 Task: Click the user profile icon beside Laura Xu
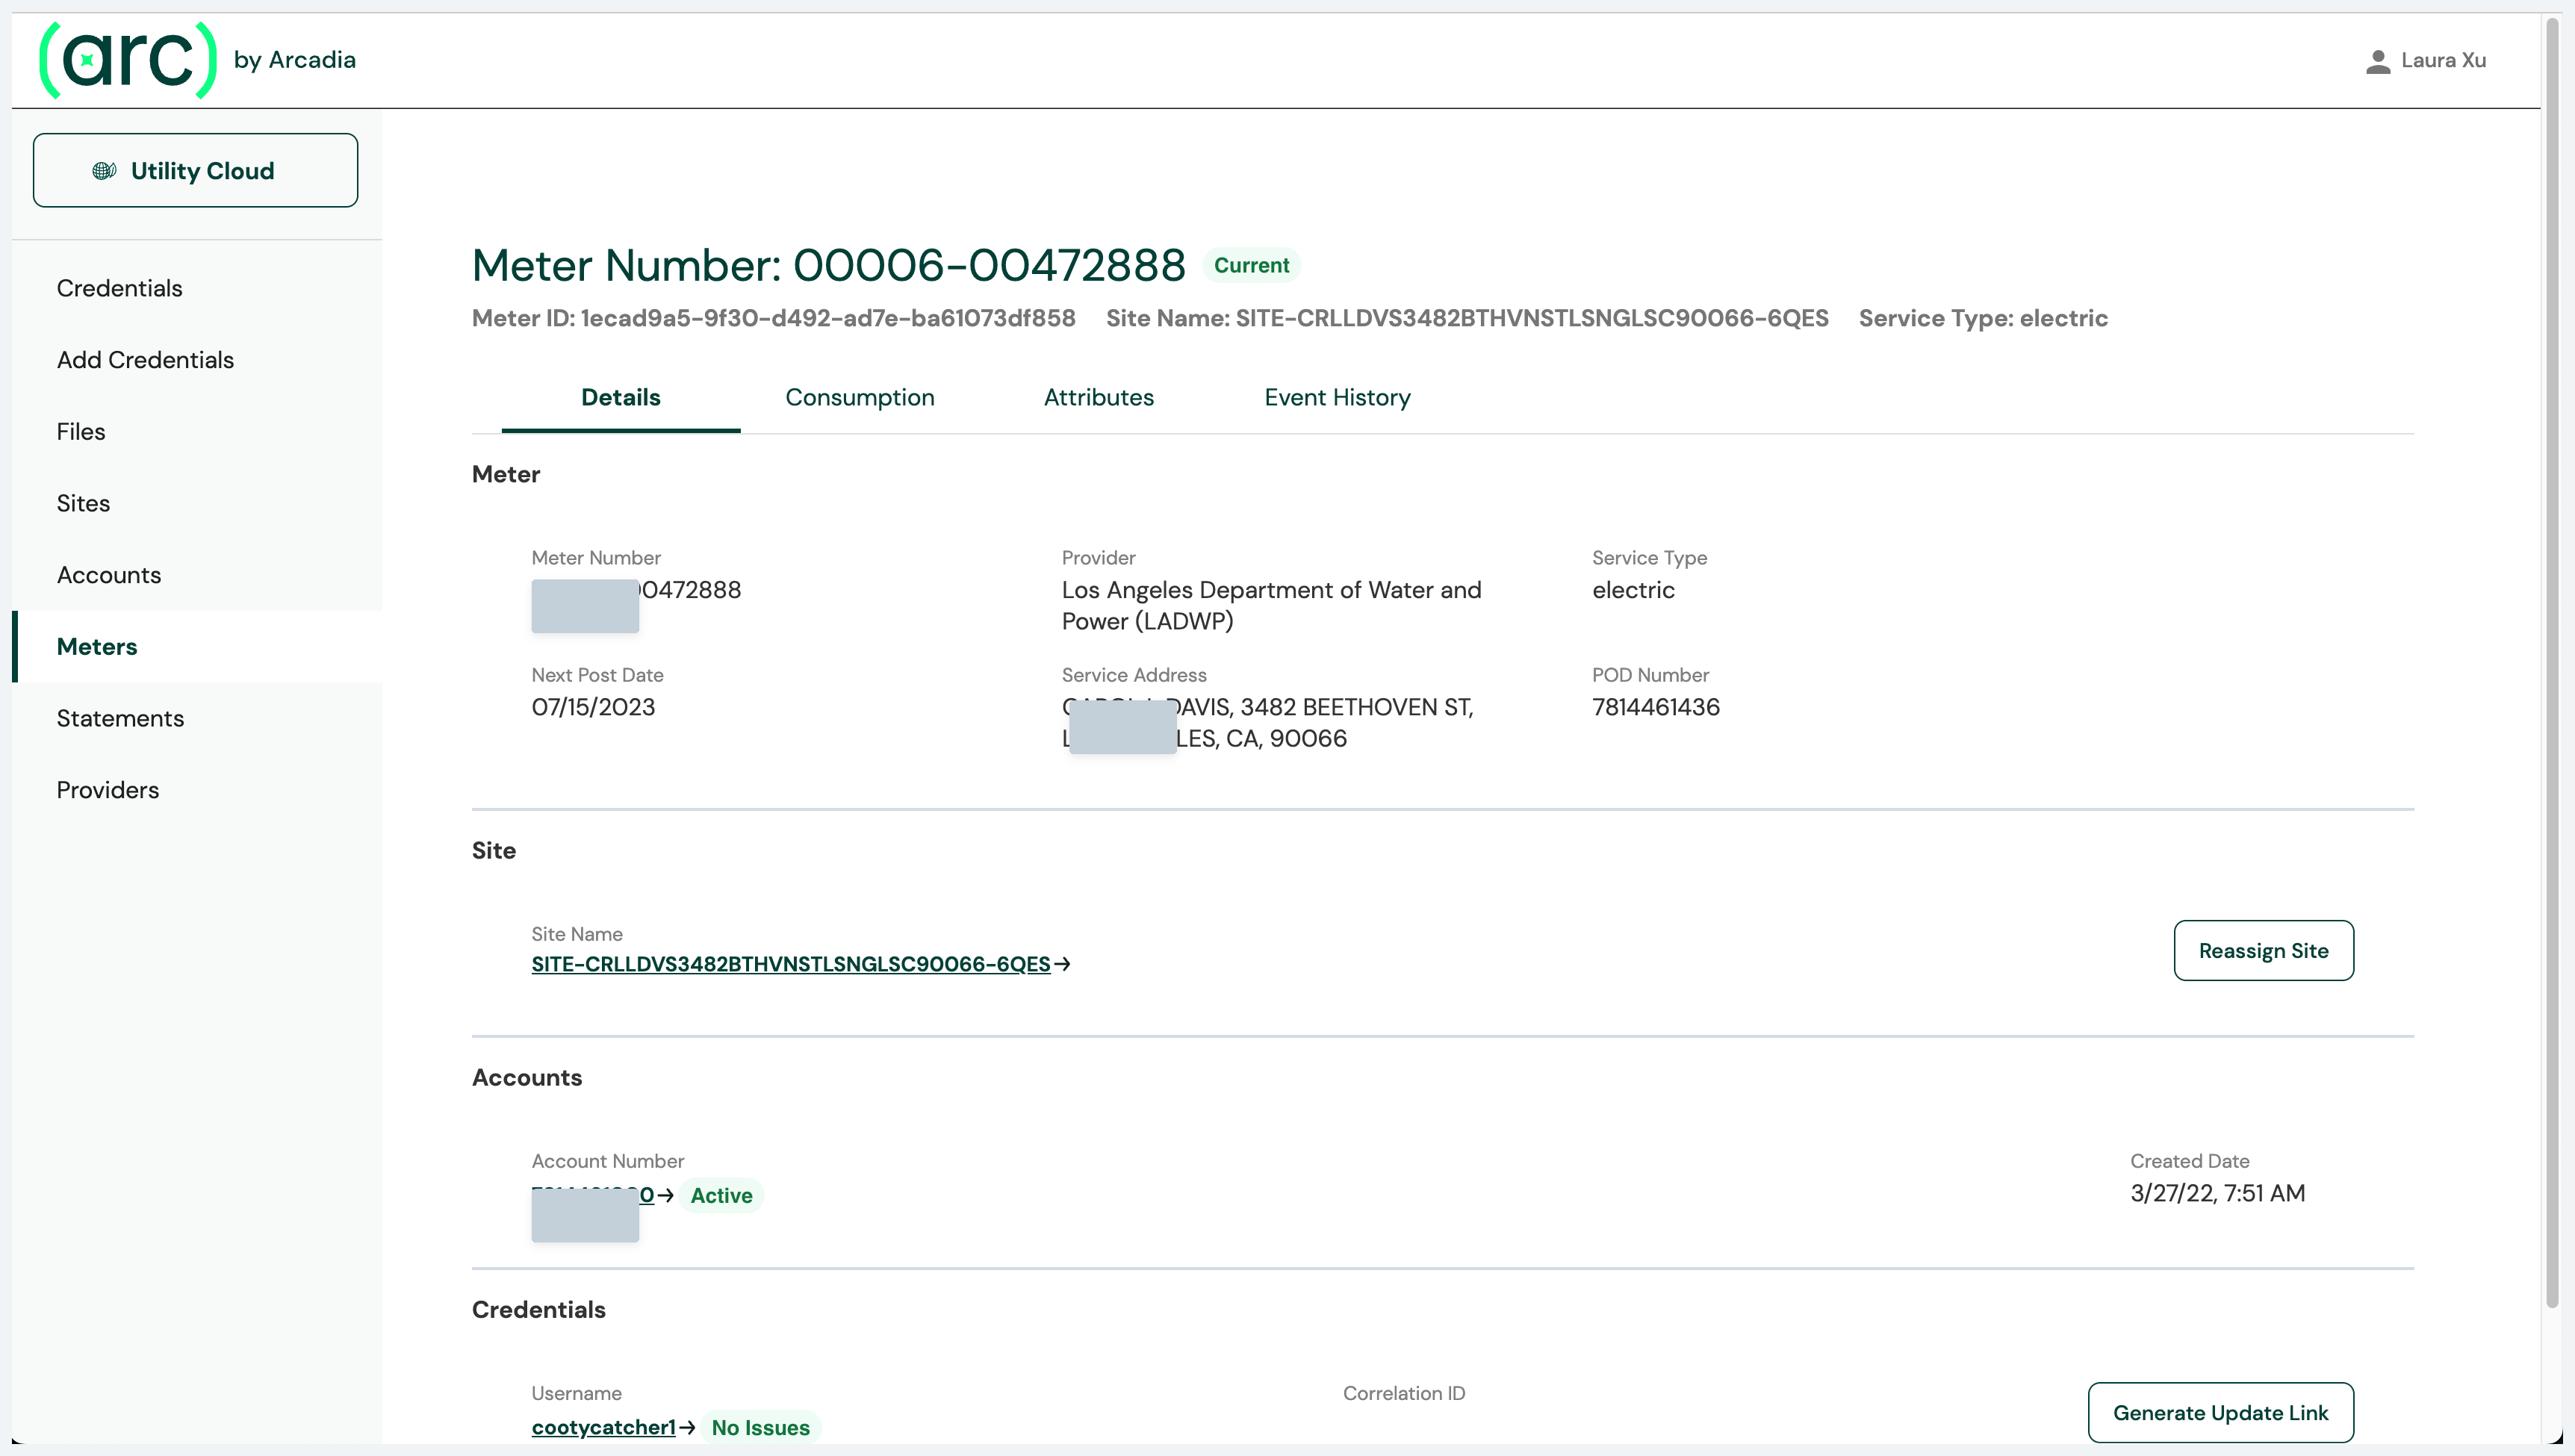(2378, 61)
